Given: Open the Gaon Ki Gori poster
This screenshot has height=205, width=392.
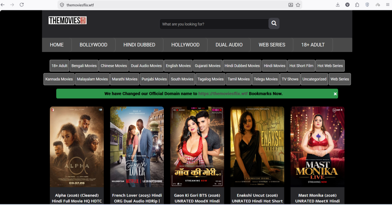Looking at the screenshot, I should click(x=197, y=147).
